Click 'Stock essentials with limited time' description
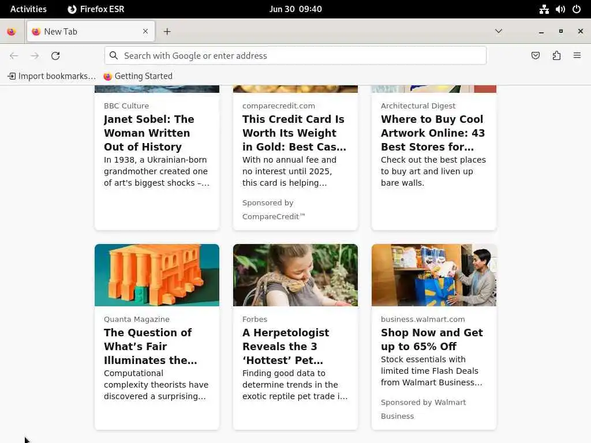591x443 pixels. (x=431, y=371)
